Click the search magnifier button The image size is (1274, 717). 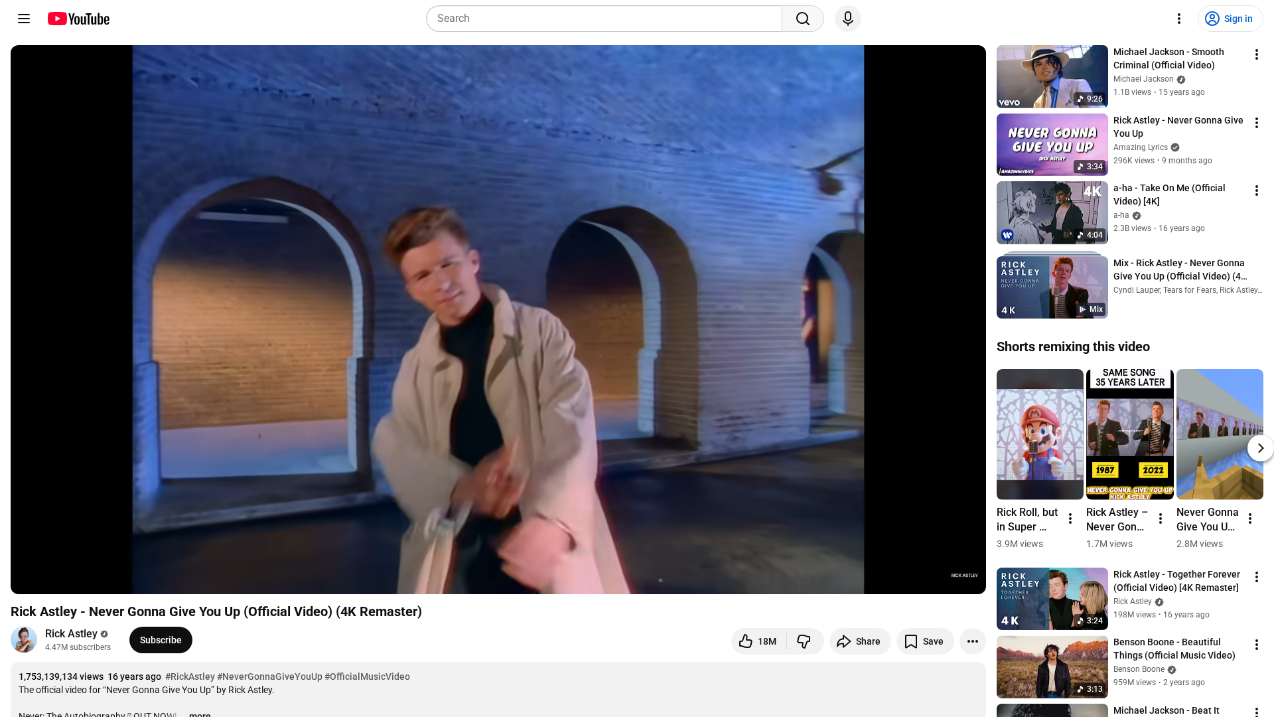[802, 19]
